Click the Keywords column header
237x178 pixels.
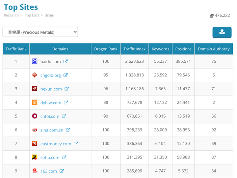pyautogui.click(x=160, y=49)
